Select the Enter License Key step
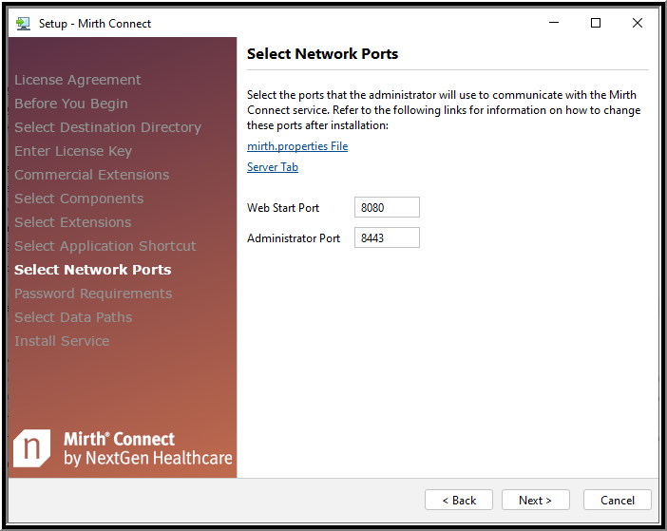Screen dimensions: 667x531 click(x=73, y=151)
